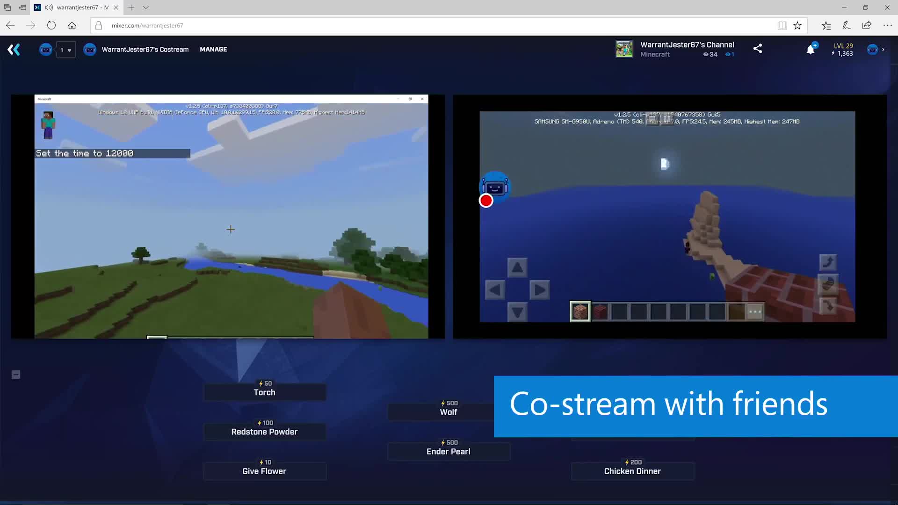
Task: Activate Give Flower for 10 sparks
Action: pyautogui.click(x=264, y=471)
